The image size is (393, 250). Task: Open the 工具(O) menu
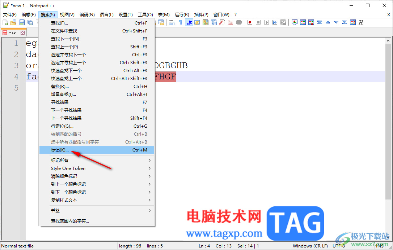pyautogui.click(x=145, y=15)
